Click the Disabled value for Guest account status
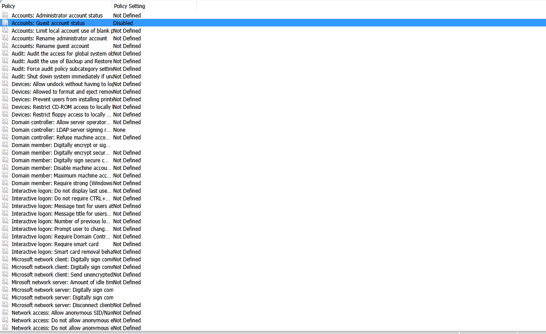The image size is (546, 334). pos(123,23)
